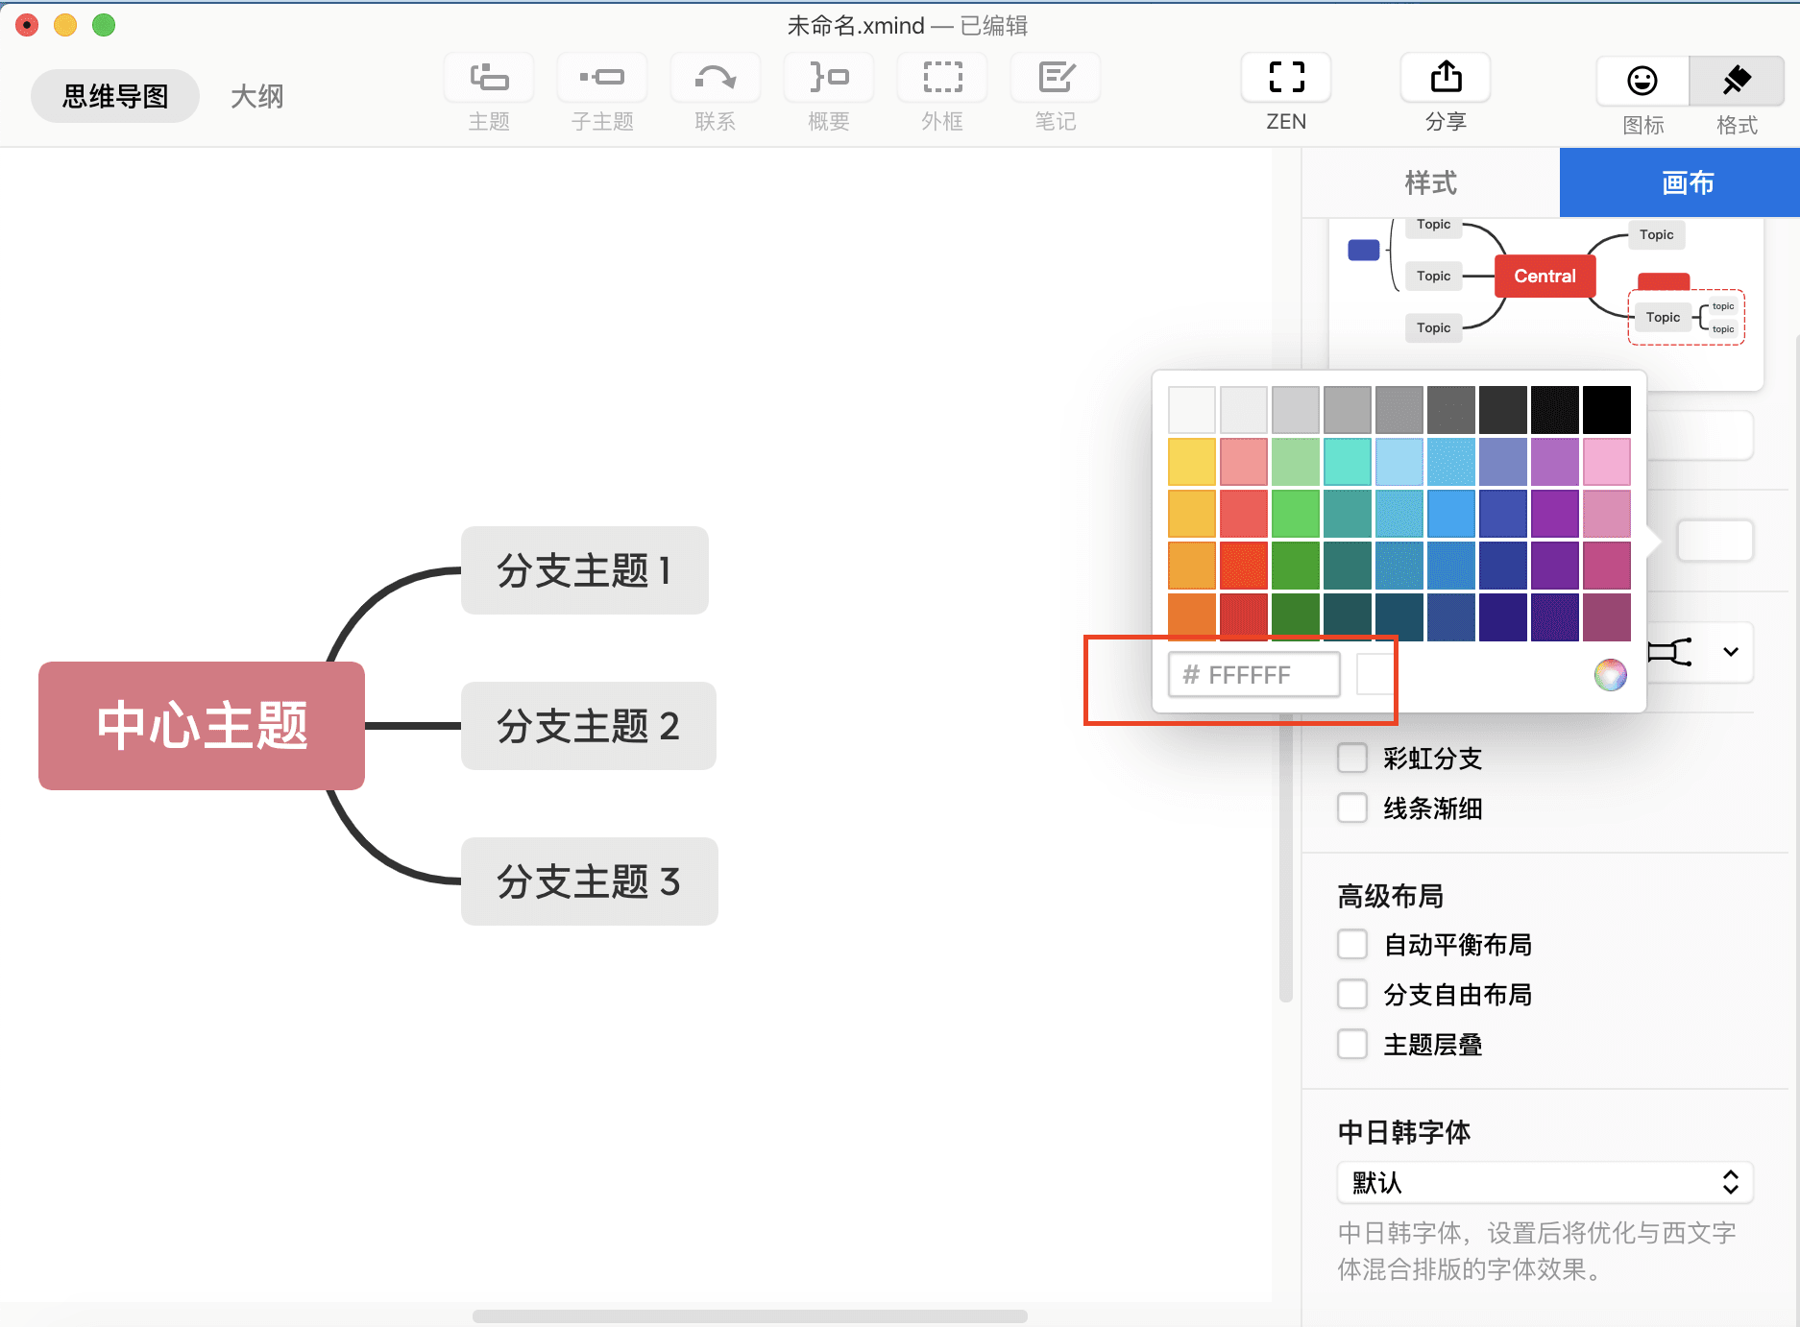Enable the 线条渐细 checkbox
This screenshot has height=1327, width=1800.
(1352, 808)
